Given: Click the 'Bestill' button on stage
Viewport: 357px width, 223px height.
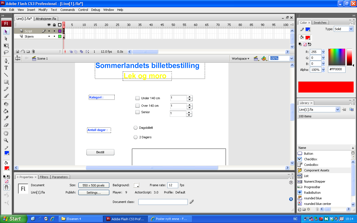Looking at the screenshot, I should [100, 152].
